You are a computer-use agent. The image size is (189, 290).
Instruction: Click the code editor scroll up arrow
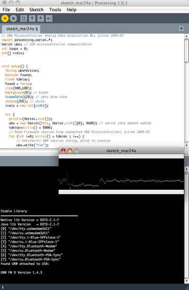187,36
